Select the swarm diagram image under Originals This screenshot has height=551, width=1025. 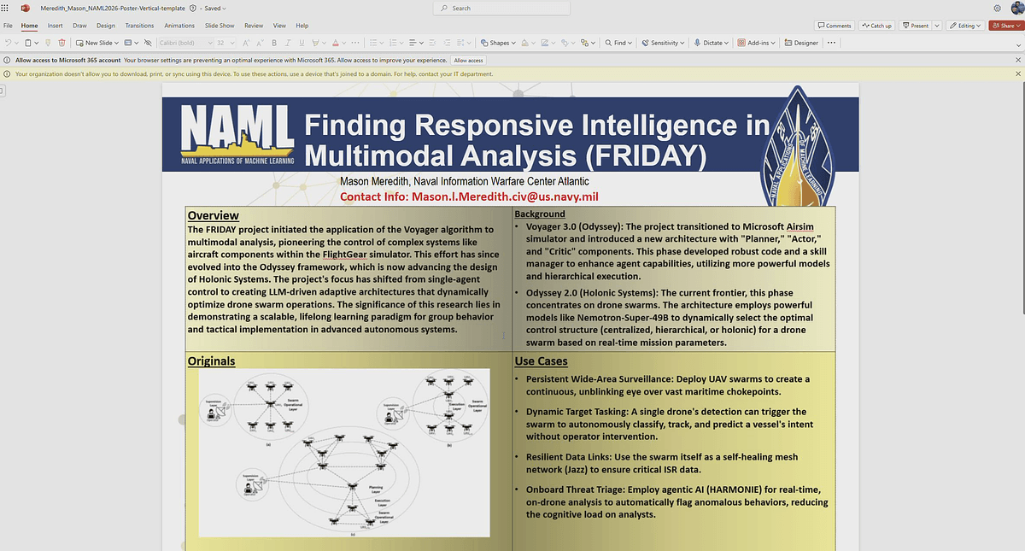[344, 452]
